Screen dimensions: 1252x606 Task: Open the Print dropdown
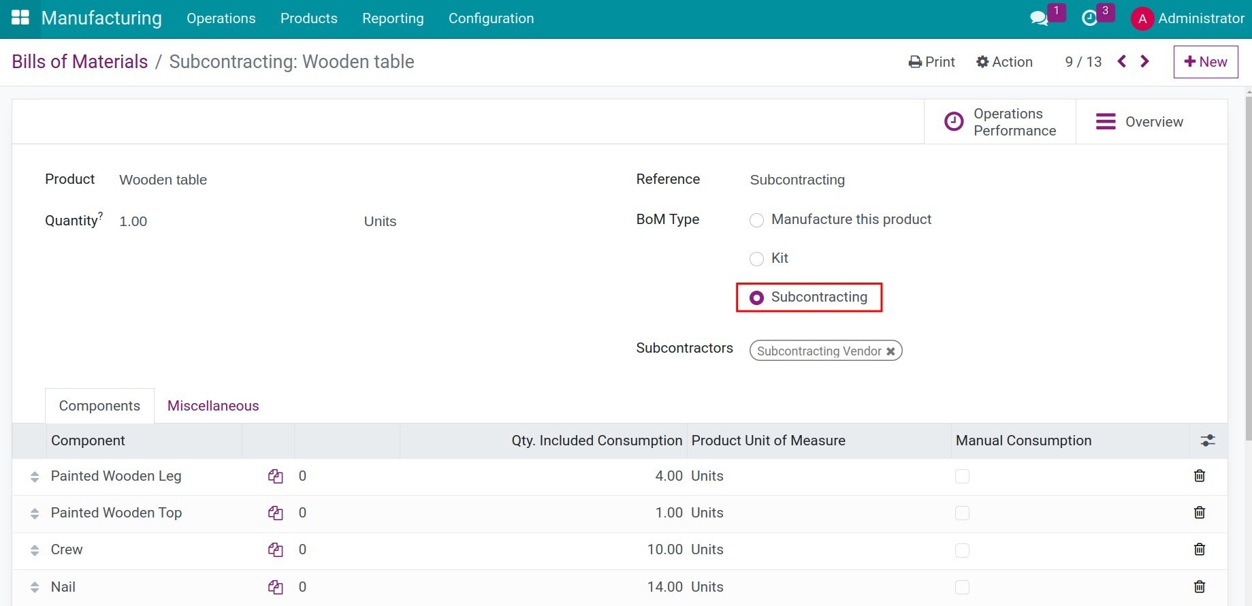(931, 62)
